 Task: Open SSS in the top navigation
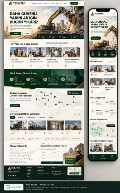(61, 3)
